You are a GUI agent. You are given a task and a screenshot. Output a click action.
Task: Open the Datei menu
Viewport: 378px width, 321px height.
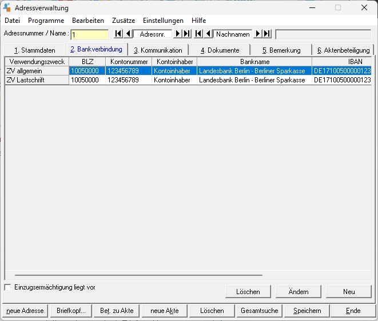coord(12,20)
